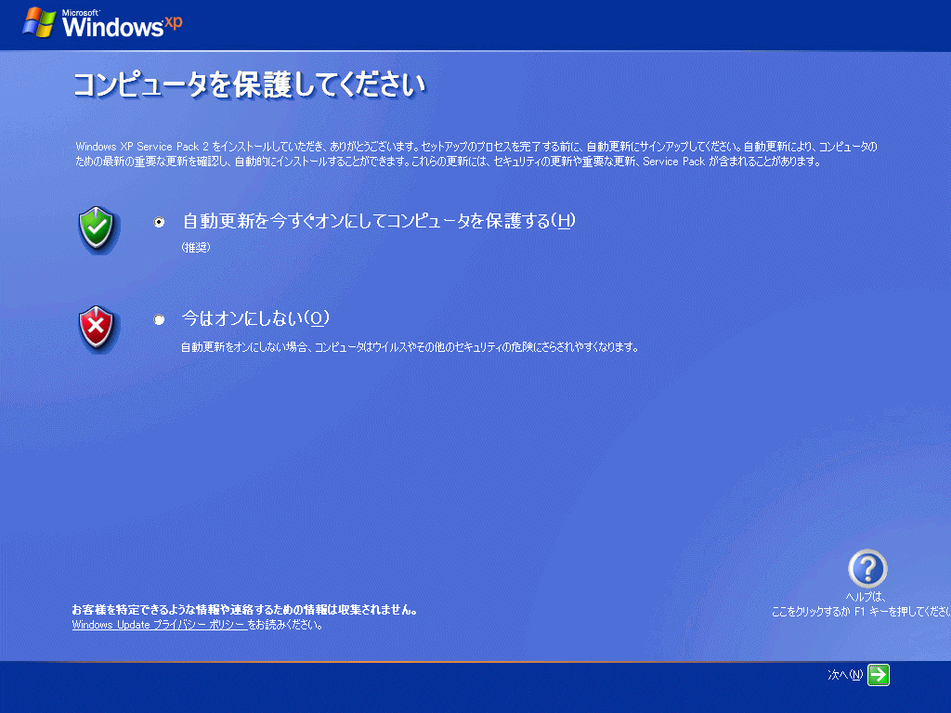The image size is (951, 713).
Task: Open the Windows Update プライバシー ポリシー link
Action: click(x=159, y=625)
